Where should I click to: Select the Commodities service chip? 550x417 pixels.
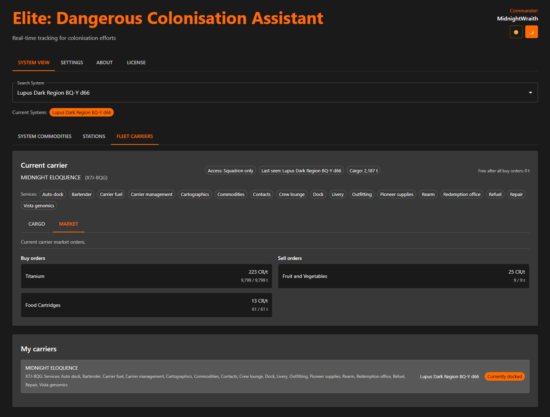(x=231, y=194)
